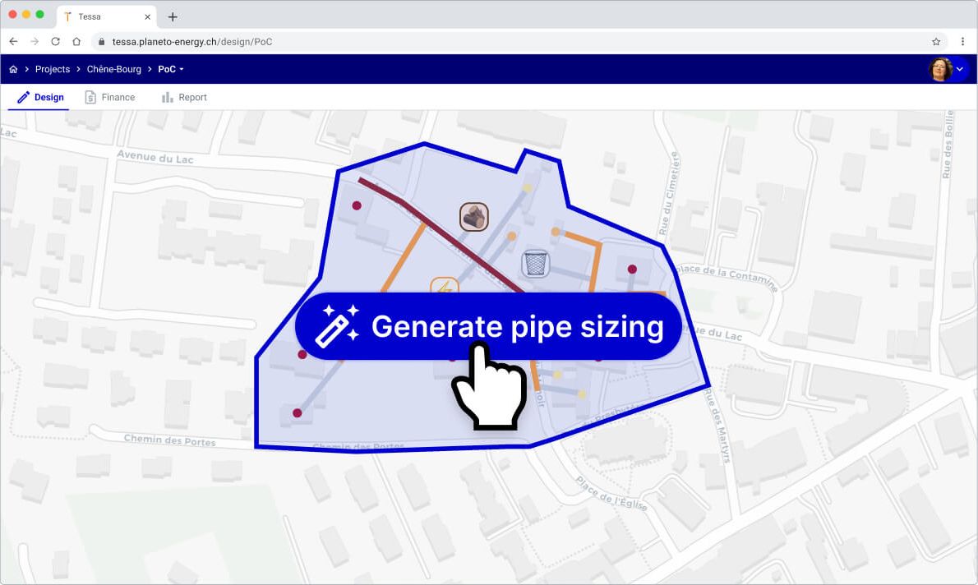978x585 pixels.
Task: Click the user profile avatar photo
Action: tap(940, 69)
